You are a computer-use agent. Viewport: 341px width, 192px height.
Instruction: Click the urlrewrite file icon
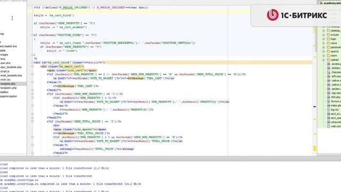pyautogui.click(x=329, y=122)
